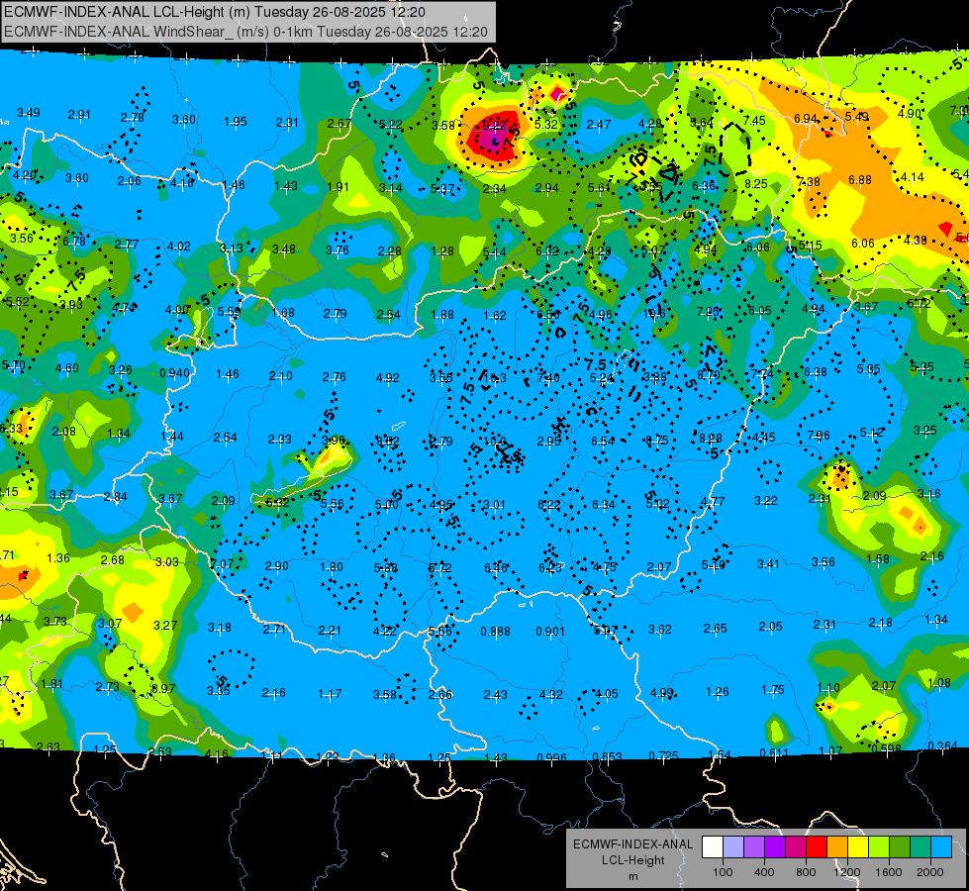Click the wind shear value 6.78
This screenshot has width=969, height=891.
click(74, 242)
